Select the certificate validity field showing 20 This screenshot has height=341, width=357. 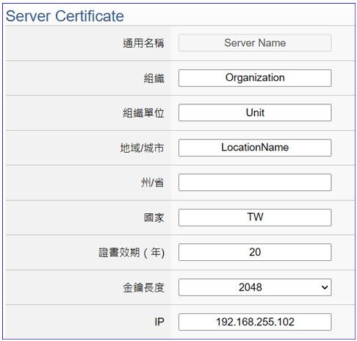(x=255, y=252)
